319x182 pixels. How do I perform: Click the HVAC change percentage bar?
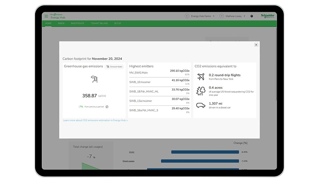[x=205, y=152]
